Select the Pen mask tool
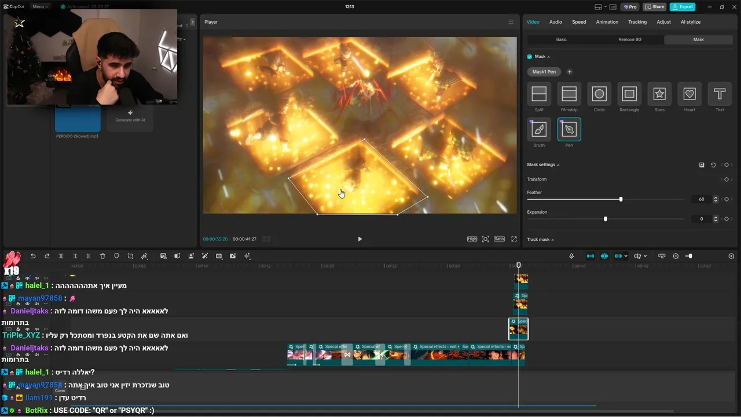Viewport: 741px width, 417px height. (x=569, y=130)
